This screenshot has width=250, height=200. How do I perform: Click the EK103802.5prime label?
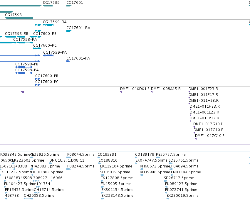pyautogui.click(x=47, y=172)
